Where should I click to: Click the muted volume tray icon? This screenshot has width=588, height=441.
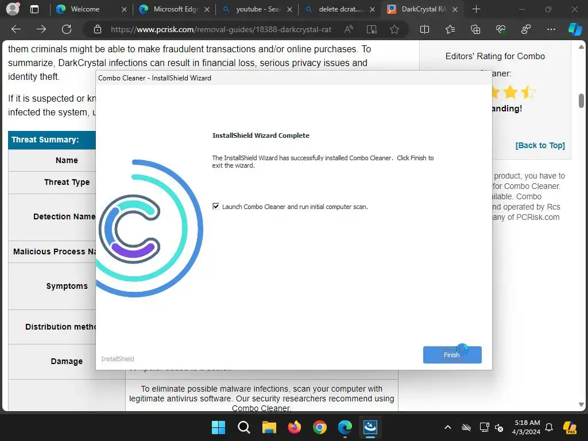[499, 427]
